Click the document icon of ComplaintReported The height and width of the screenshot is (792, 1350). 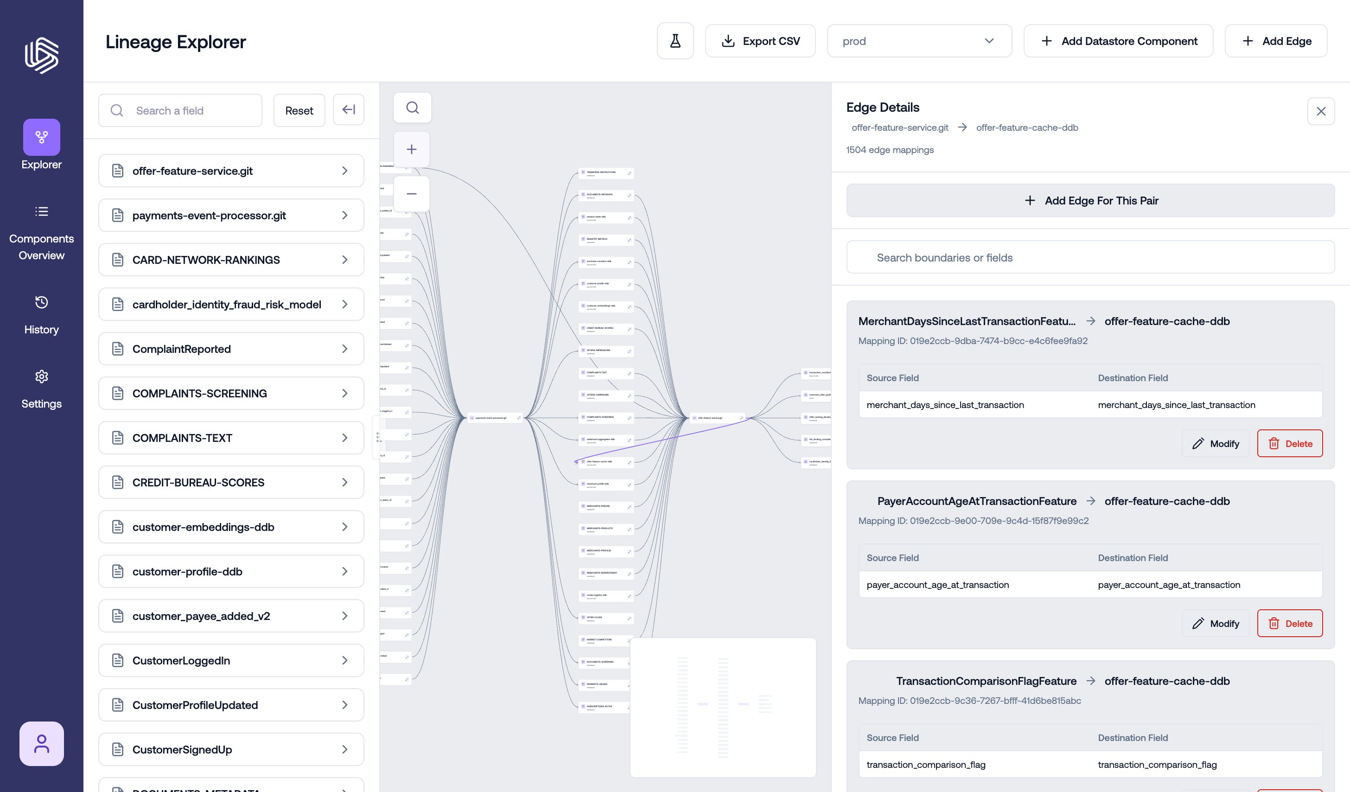pos(117,349)
